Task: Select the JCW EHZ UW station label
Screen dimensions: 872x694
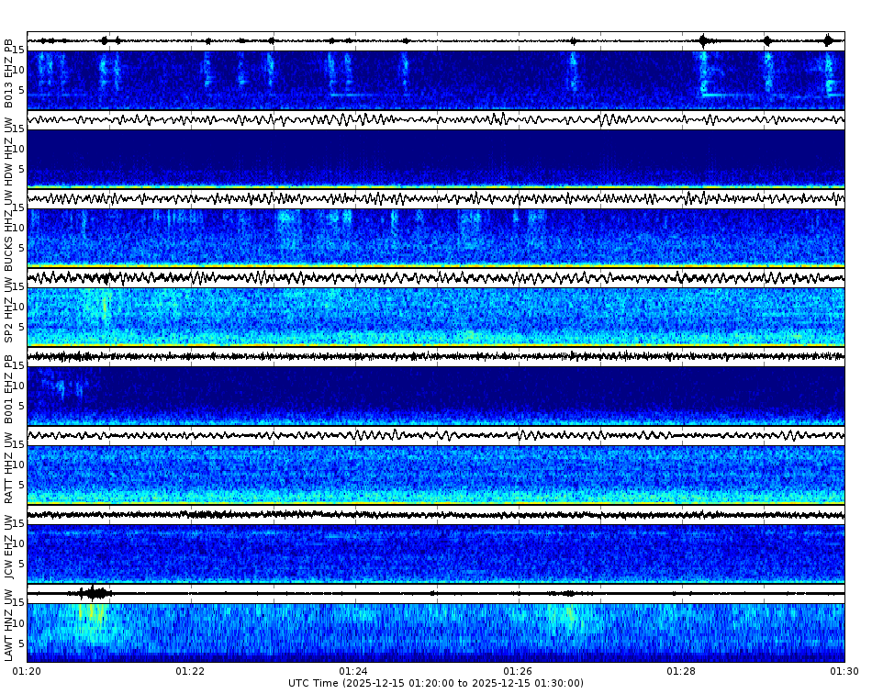Action: click(x=9, y=546)
